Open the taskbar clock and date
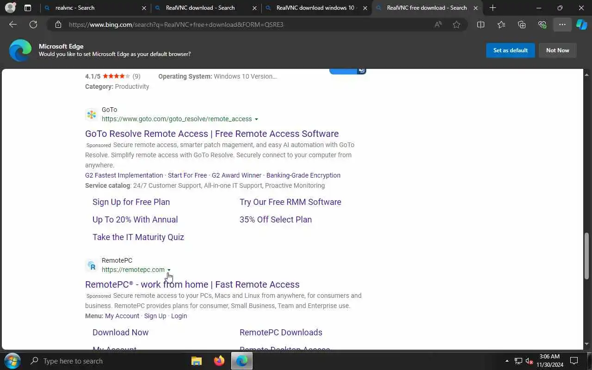The width and height of the screenshot is (592, 370). click(549, 361)
